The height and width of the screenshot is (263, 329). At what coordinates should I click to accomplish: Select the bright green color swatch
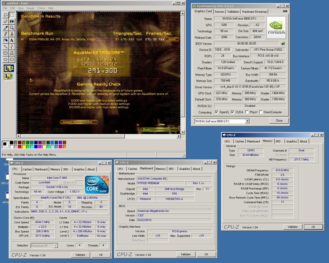click(28, 147)
